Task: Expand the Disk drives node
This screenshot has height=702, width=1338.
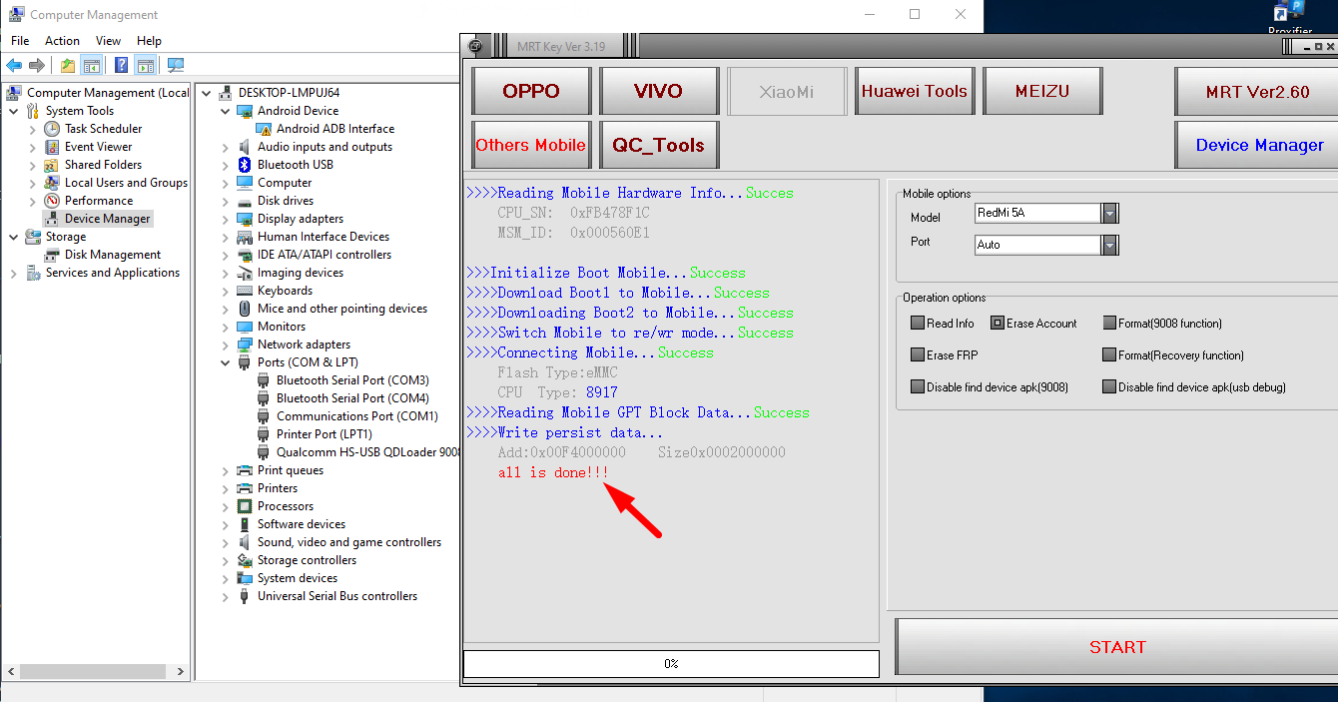Action: [x=226, y=201]
